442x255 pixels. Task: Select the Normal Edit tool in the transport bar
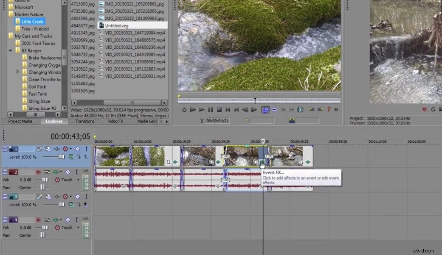[265, 109]
